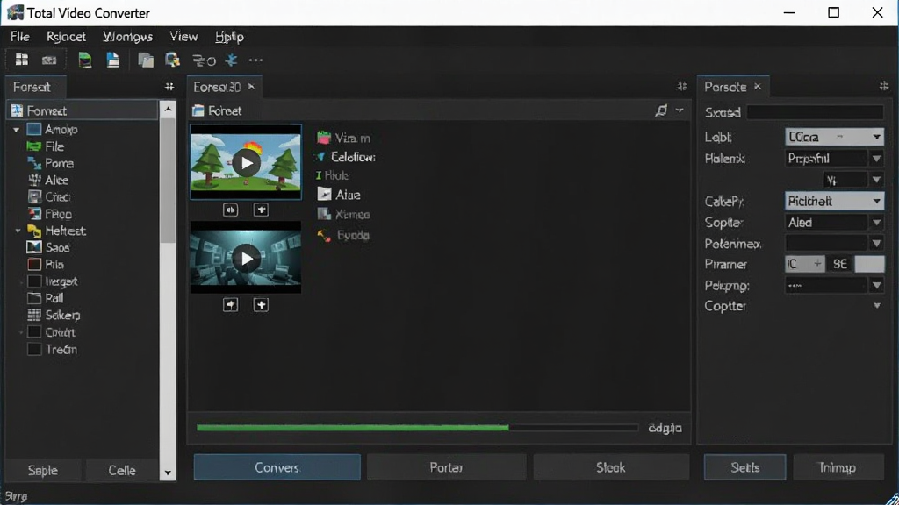Toggle the Treán checkbox
The height and width of the screenshot is (505, 899).
(34, 349)
